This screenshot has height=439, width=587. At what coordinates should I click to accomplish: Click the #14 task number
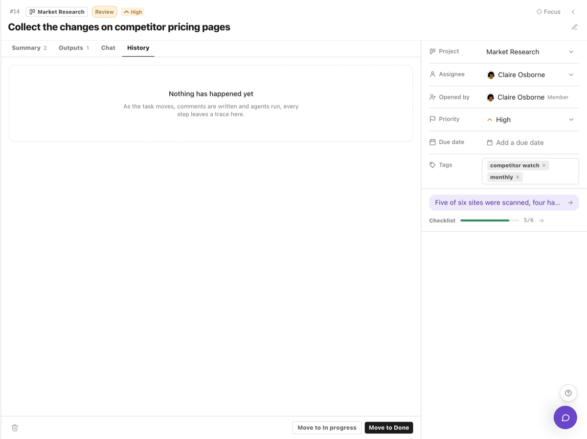pos(15,11)
